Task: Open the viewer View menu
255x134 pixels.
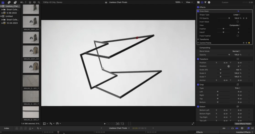Action: (x=189, y=2)
